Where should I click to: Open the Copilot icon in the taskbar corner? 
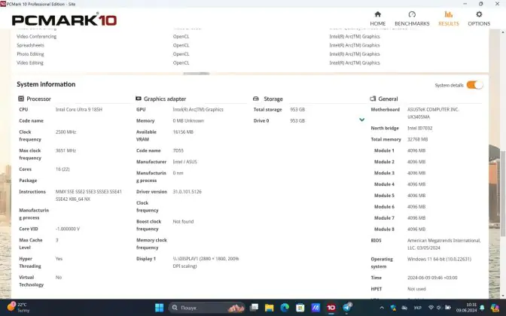495,308
